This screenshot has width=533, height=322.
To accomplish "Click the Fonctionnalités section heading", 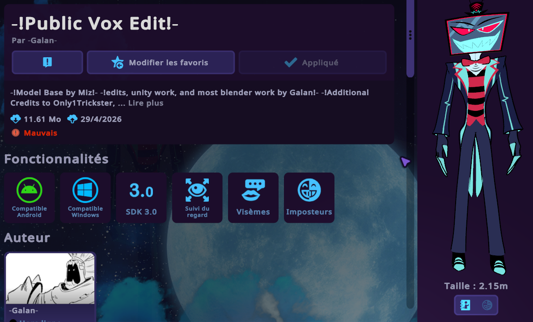I will (56, 159).
